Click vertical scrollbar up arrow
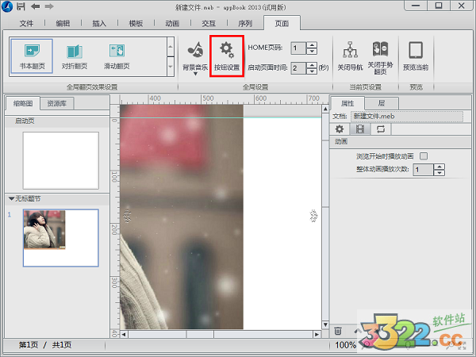Screen dimensions: 476x357 (325, 109)
